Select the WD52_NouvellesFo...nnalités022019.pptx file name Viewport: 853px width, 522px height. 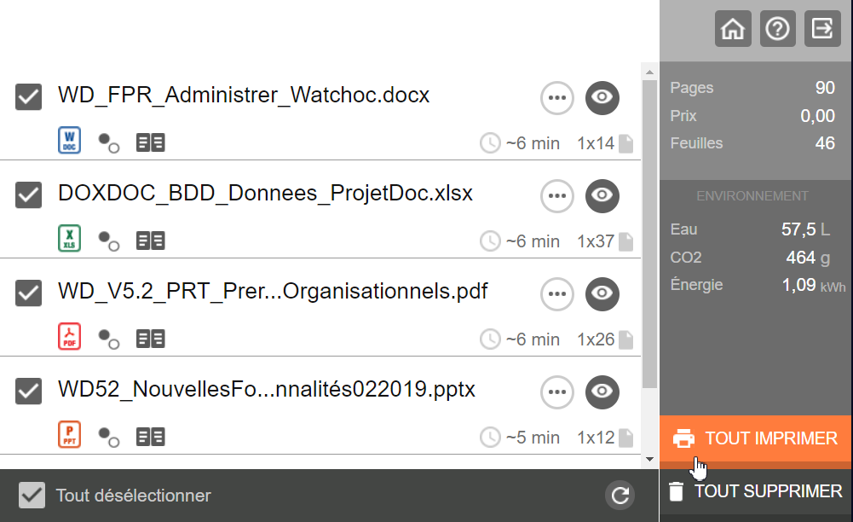pyautogui.click(x=267, y=390)
